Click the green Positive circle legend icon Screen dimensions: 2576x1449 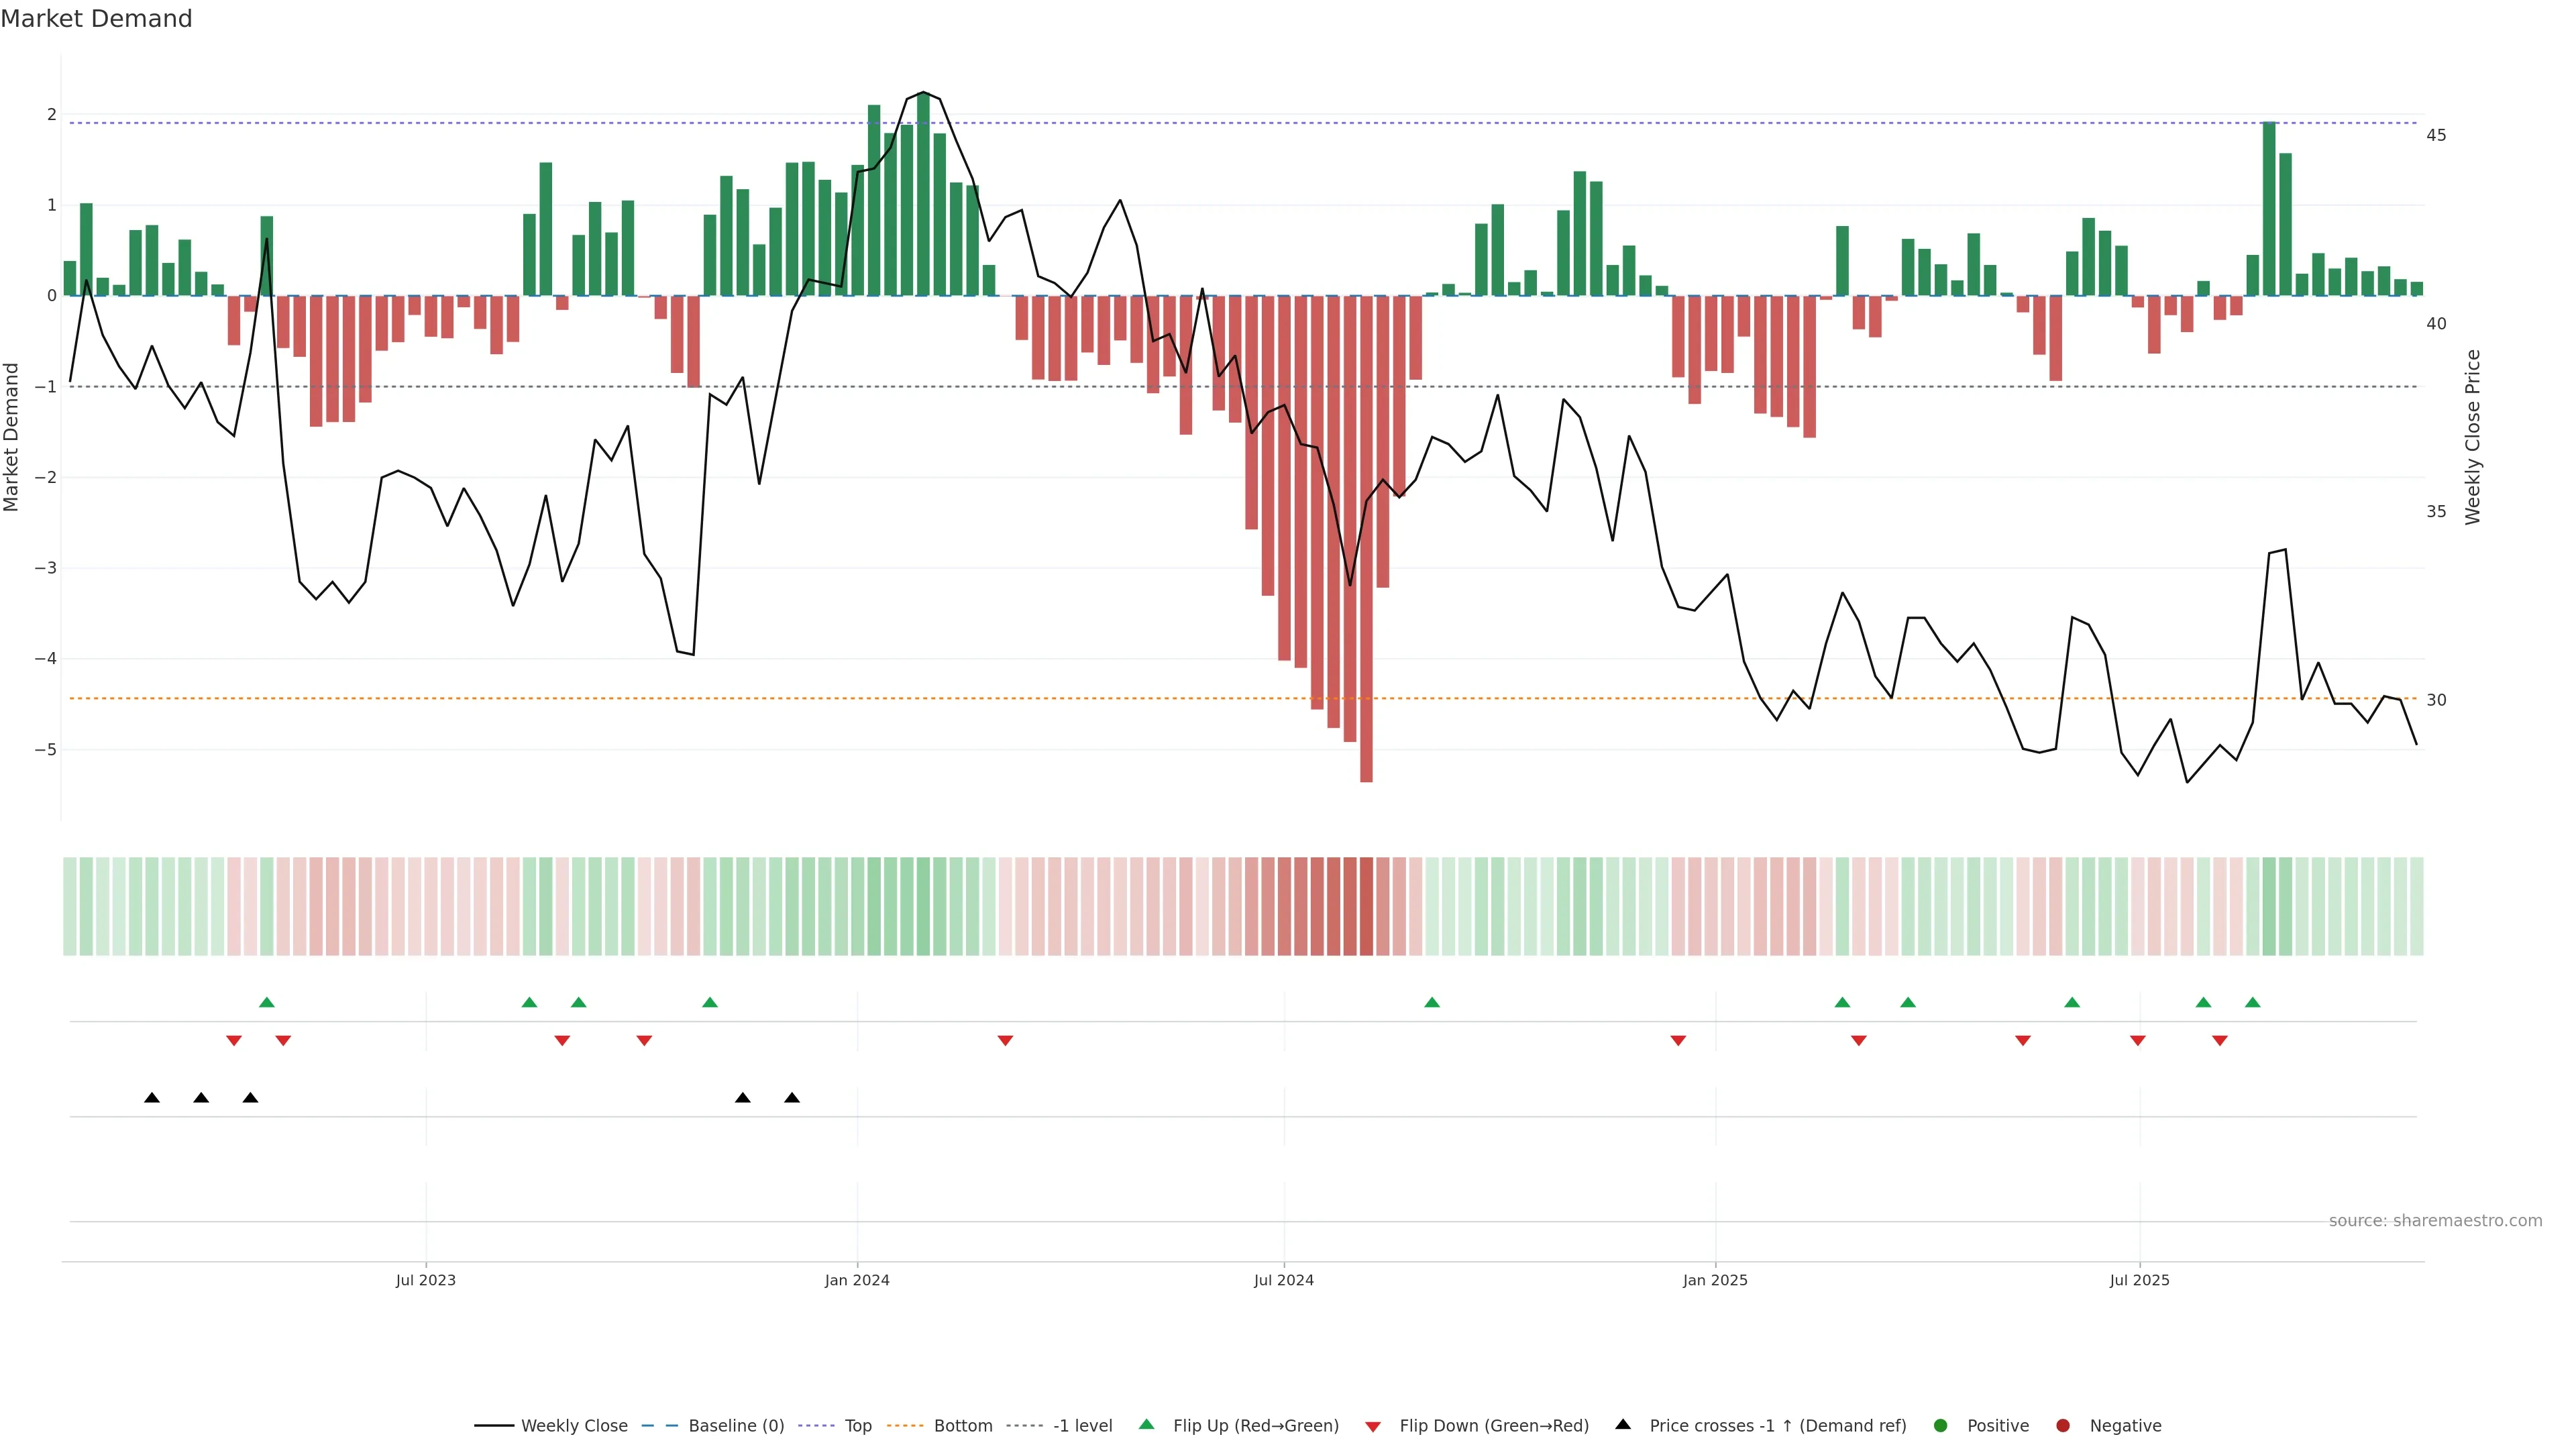[x=1941, y=1426]
